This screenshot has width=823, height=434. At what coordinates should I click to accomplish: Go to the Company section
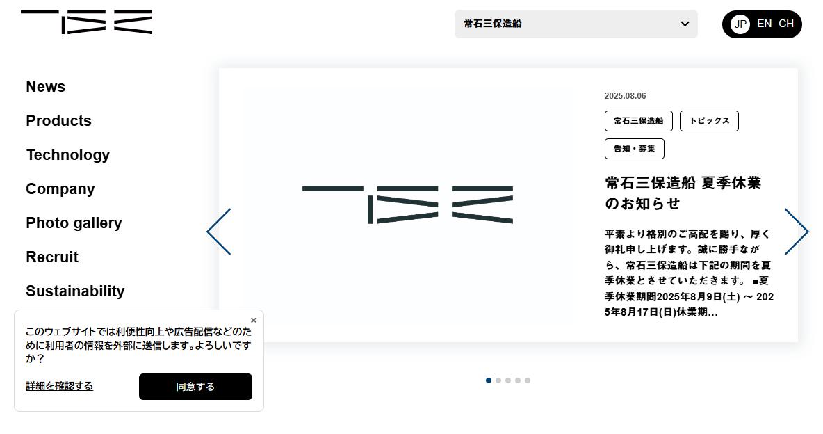tap(60, 189)
